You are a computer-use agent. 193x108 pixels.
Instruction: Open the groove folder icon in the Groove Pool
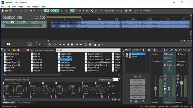pyautogui.click(x=14, y=50)
